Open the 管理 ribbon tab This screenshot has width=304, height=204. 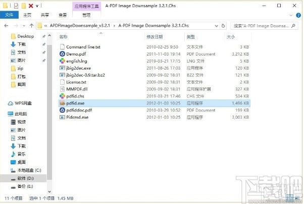pyautogui.click(x=86, y=15)
